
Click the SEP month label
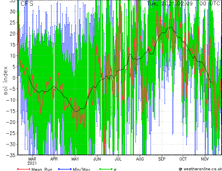162,159
